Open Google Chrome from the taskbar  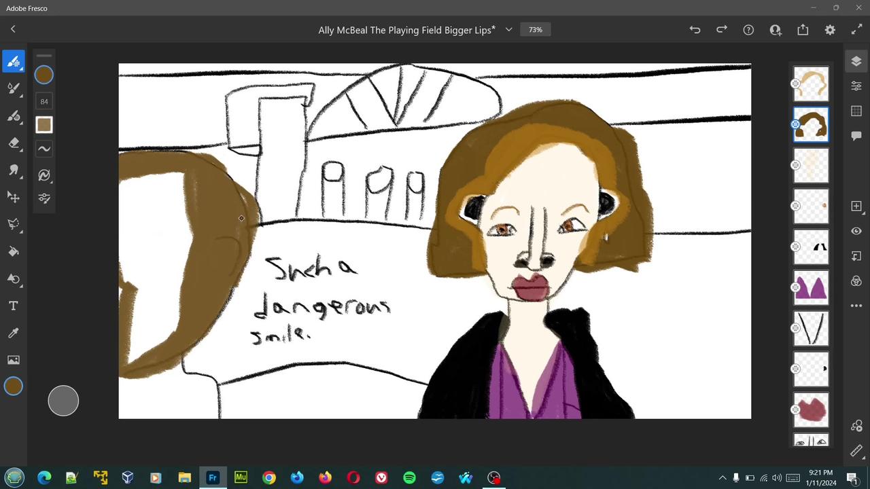click(x=269, y=477)
